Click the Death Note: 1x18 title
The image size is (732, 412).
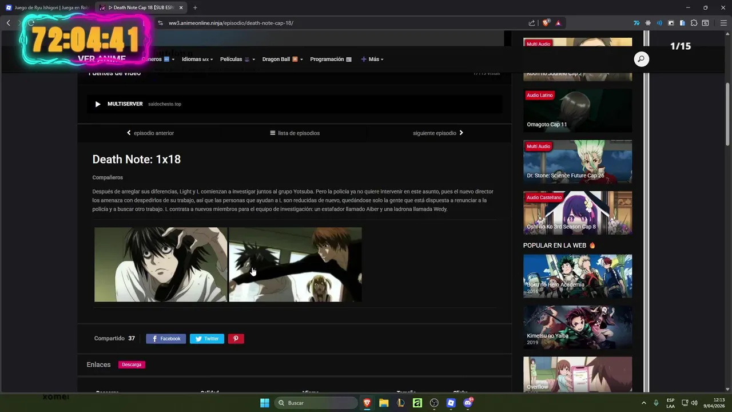pos(137,160)
